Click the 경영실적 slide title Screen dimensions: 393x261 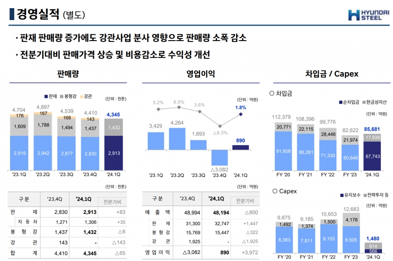click(39, 15)
